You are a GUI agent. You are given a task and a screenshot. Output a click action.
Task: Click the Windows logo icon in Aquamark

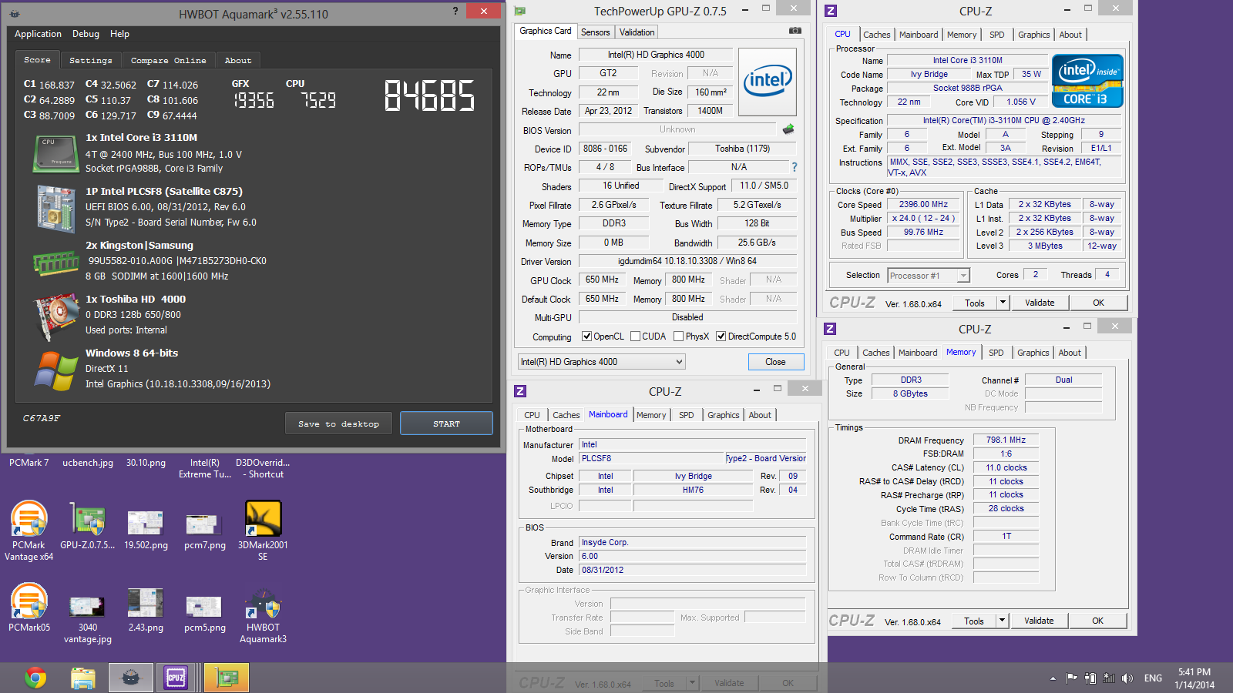tap(55, 370)
